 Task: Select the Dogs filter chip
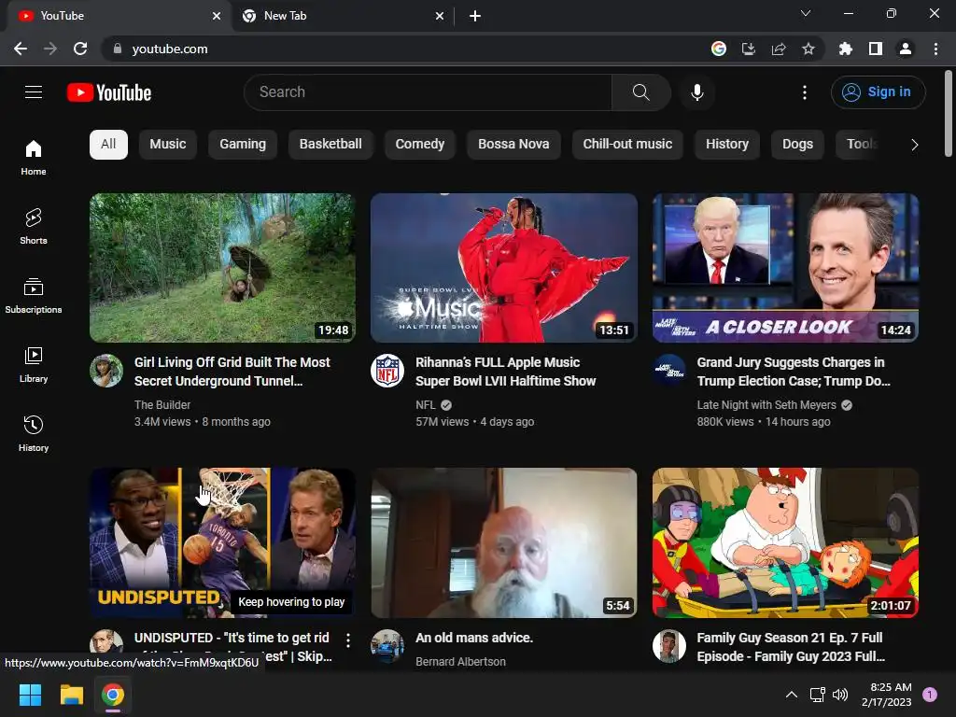click(797, 145)
